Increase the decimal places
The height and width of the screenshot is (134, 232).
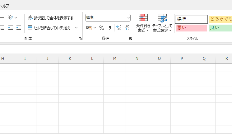point(118,28)
